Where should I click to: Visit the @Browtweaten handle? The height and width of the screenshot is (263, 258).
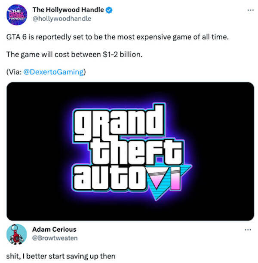click(x=55, y=238)
